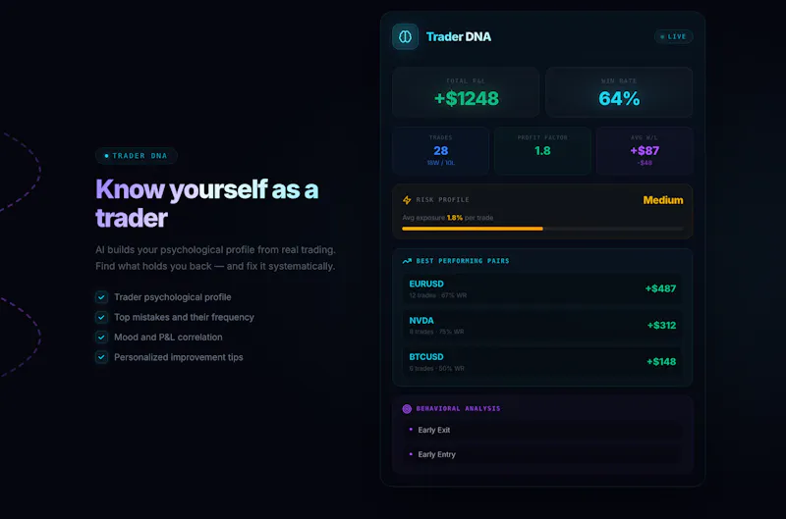Click the brain icon beside Trader DNA title

tap(405, 36)
